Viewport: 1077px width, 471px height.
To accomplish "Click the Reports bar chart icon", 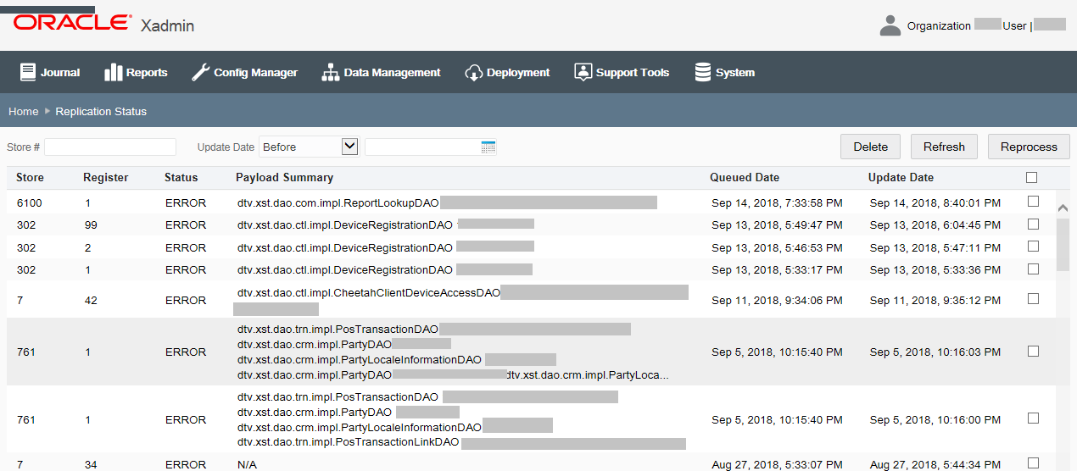I will (114, 72).
